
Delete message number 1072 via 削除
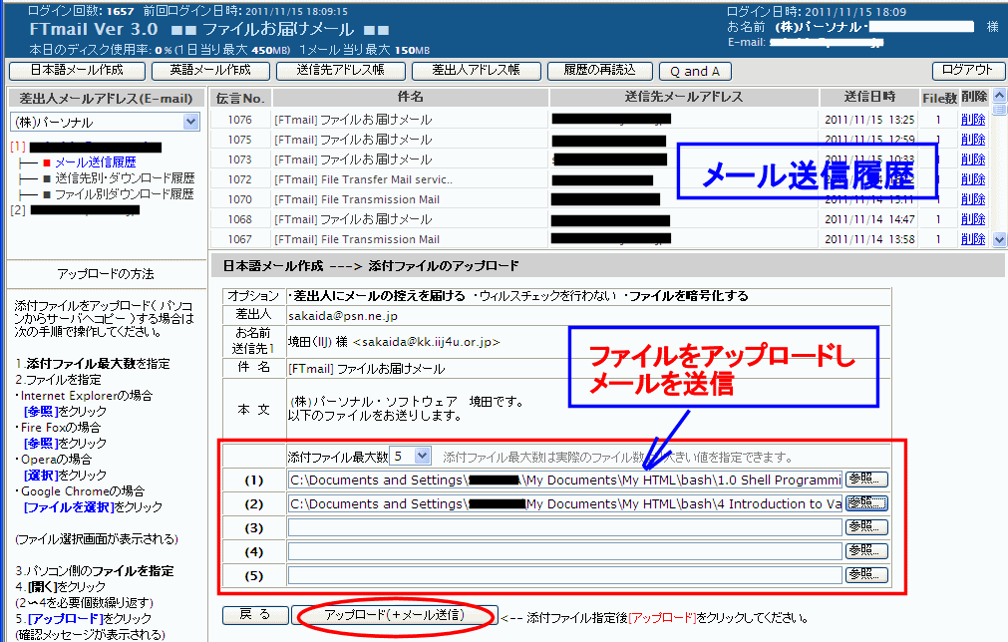pyautogui.click(x=973, y=179)
